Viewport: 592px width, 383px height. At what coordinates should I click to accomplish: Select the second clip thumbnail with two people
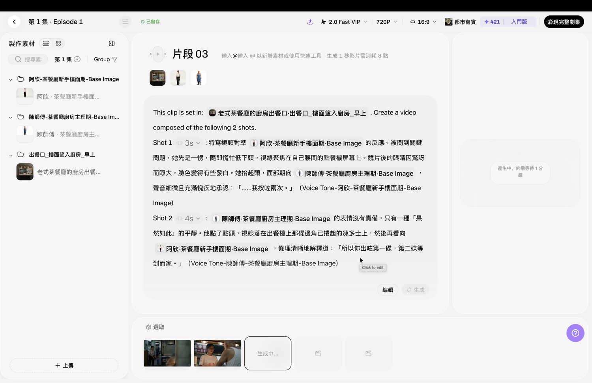pyautogui.click(x=217, y=353)
